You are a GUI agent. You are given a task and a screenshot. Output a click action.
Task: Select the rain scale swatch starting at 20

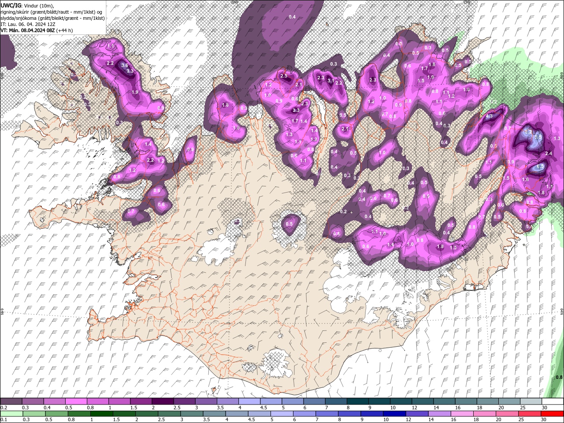point(508,413)
